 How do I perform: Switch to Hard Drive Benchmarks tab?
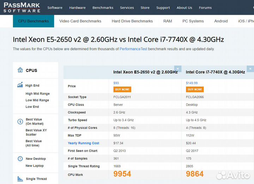tap(132, 21)
